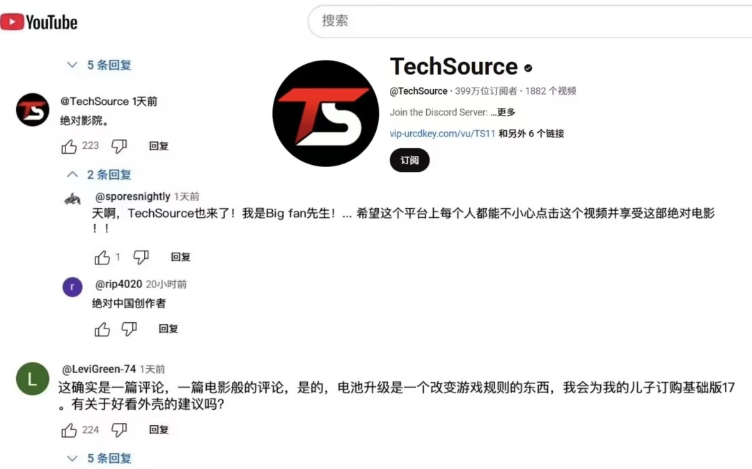752x469 pixels.
Task: Click the 订阅 subscribe button
Action: [409, 161]
